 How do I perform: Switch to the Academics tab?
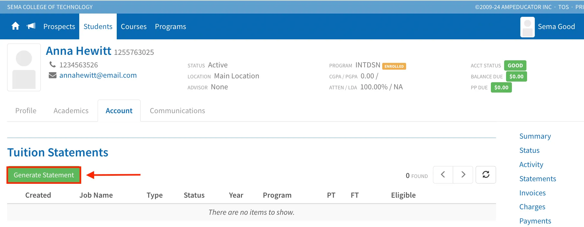71,111
